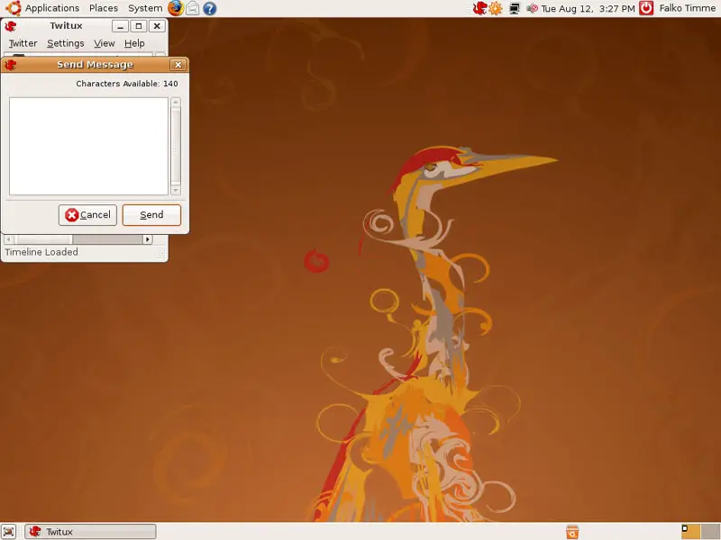Open the Help menu in Twitux
Image resolution: width=721 pixels, height=540 pixels.
click(x=134, y=43)
